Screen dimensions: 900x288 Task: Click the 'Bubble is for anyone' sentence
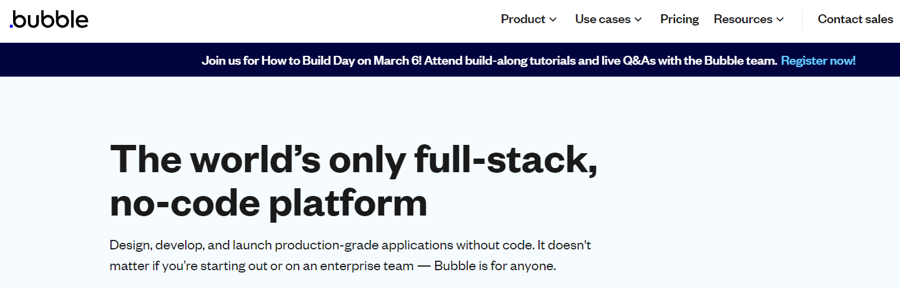[495, 265]
